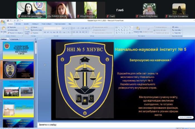Open the change case Aa dropdown
195x129 pixels.
64,32
